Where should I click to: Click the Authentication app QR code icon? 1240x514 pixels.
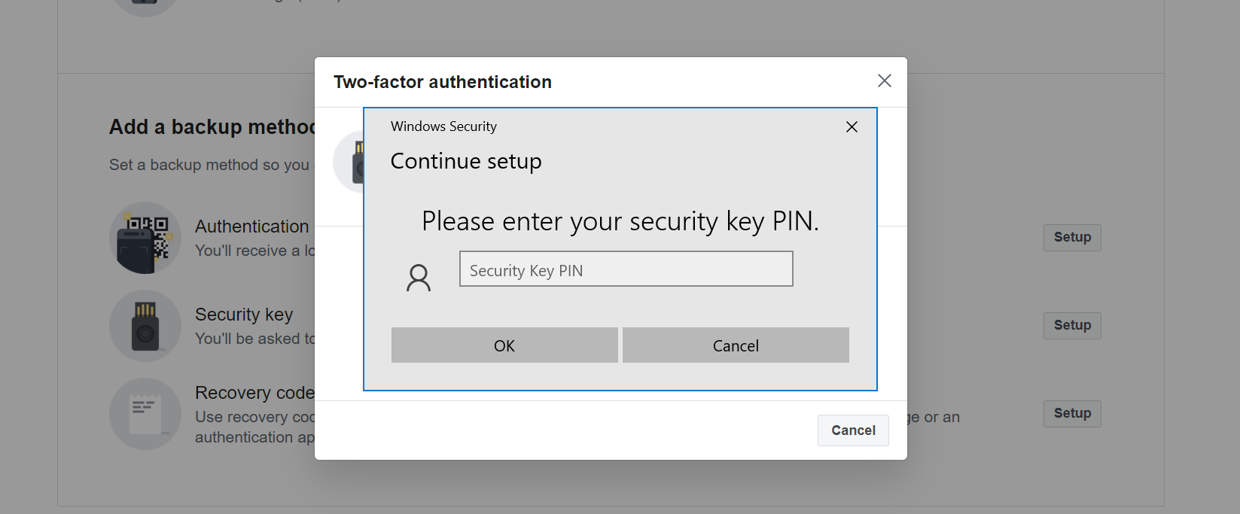pos(145,238)
